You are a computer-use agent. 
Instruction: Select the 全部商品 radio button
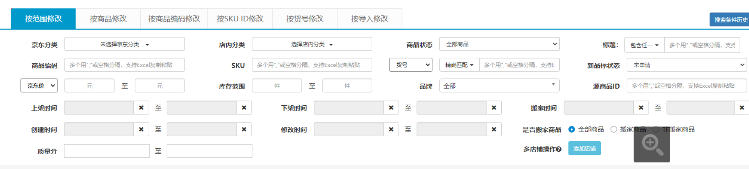click(x=571, y=129)
